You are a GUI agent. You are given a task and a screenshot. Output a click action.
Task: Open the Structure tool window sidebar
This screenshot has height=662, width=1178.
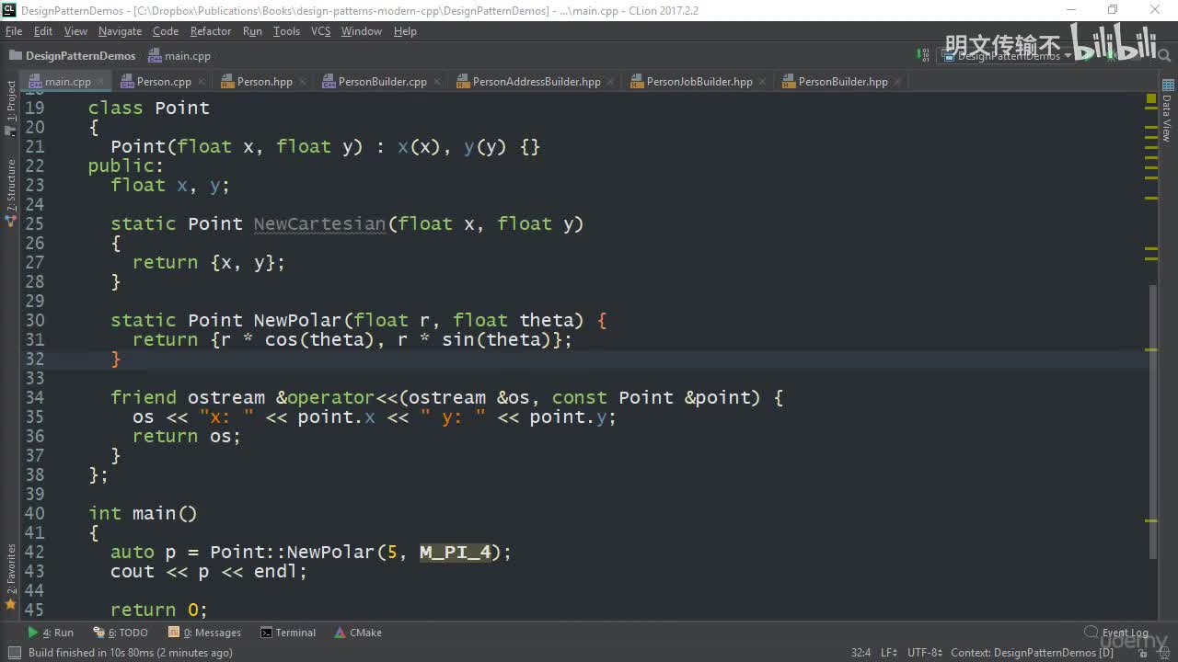11,193
